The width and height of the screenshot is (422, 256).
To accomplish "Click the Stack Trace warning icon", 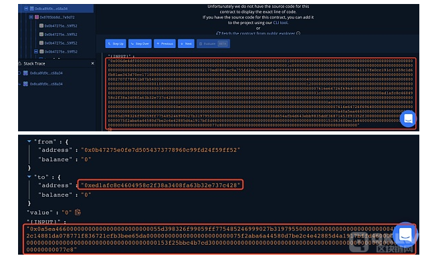I will click(19, 63).
